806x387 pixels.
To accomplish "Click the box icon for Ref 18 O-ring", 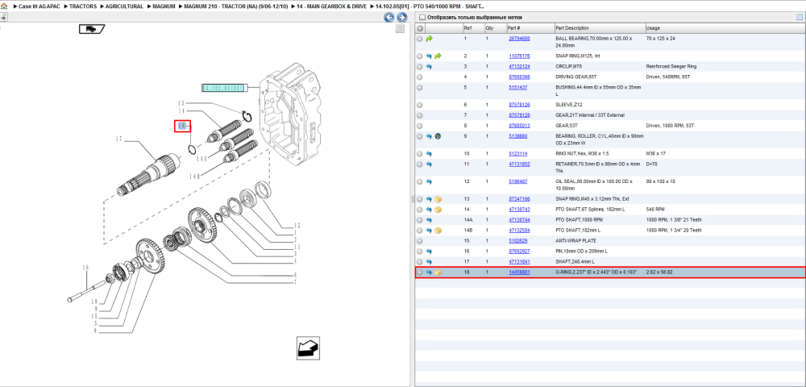I will (438, 273).
